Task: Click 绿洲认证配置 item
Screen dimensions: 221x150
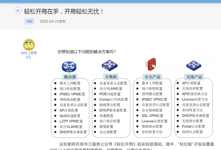Action: (192, 132)
